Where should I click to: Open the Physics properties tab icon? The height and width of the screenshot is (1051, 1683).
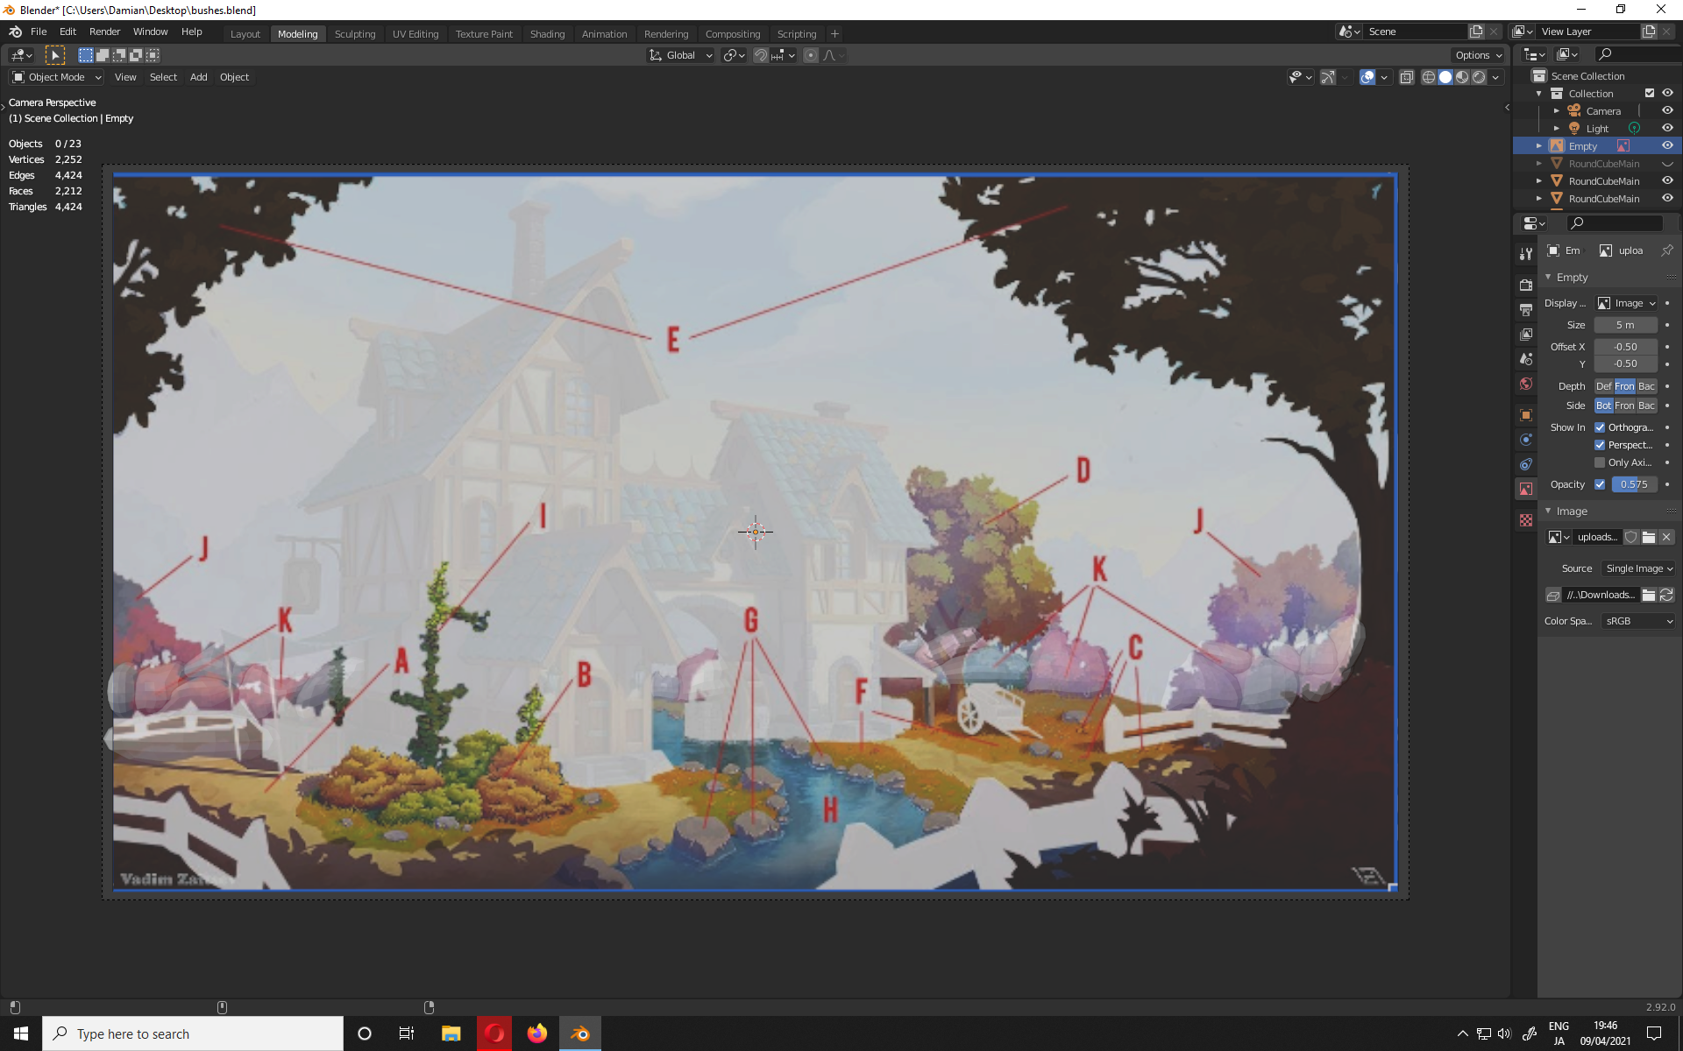1526,440
